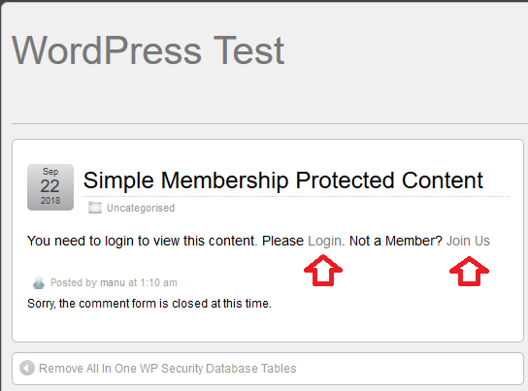The width and height of the screenshot is (528, 391).
Task: Open the Login link
Action: click(x=324, y=241)
